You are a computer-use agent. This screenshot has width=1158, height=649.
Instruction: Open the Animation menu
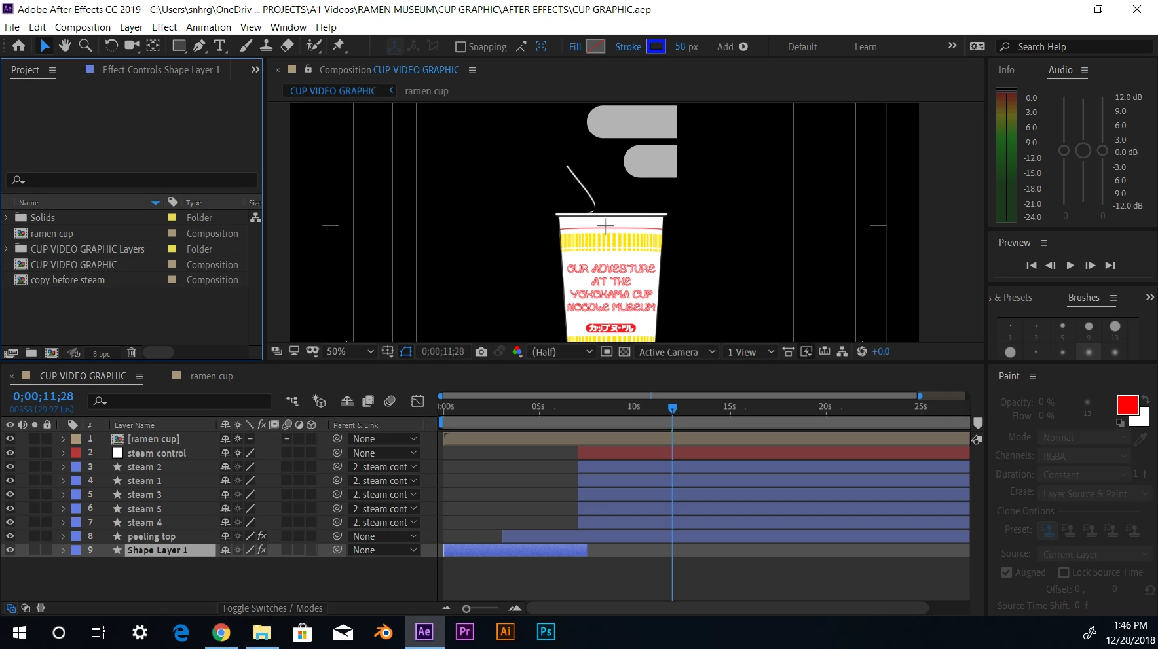coord(208,27)
